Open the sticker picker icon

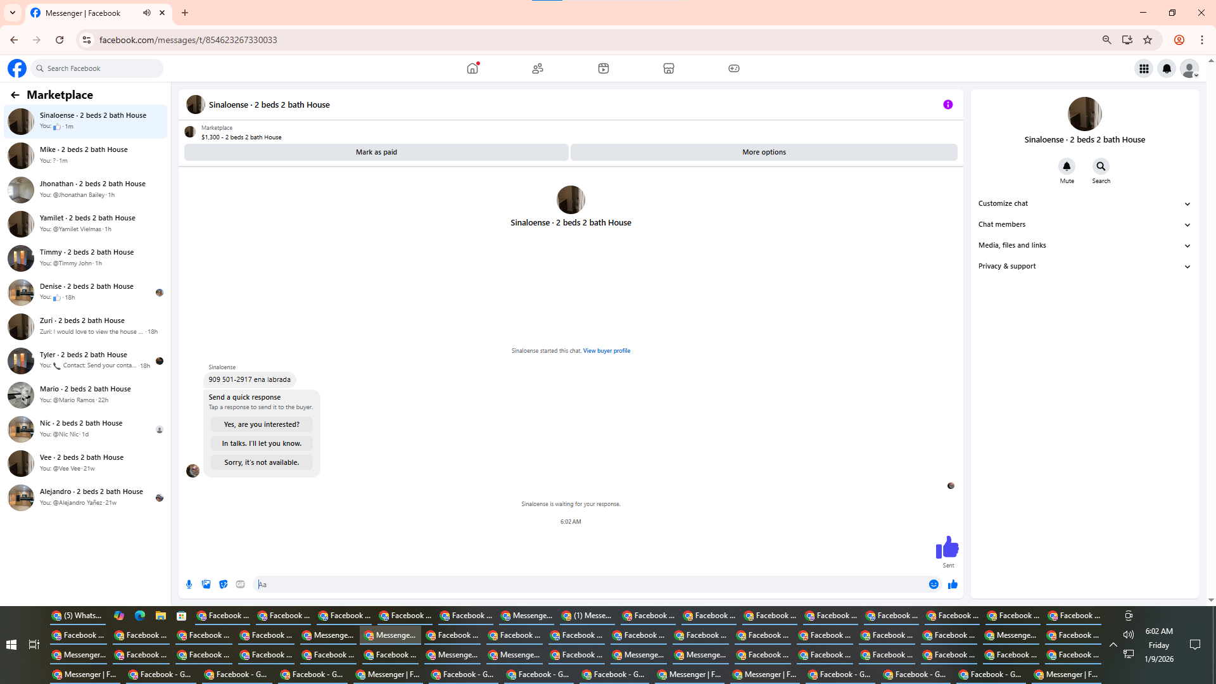pyautogui.click(x=223, y=584)
